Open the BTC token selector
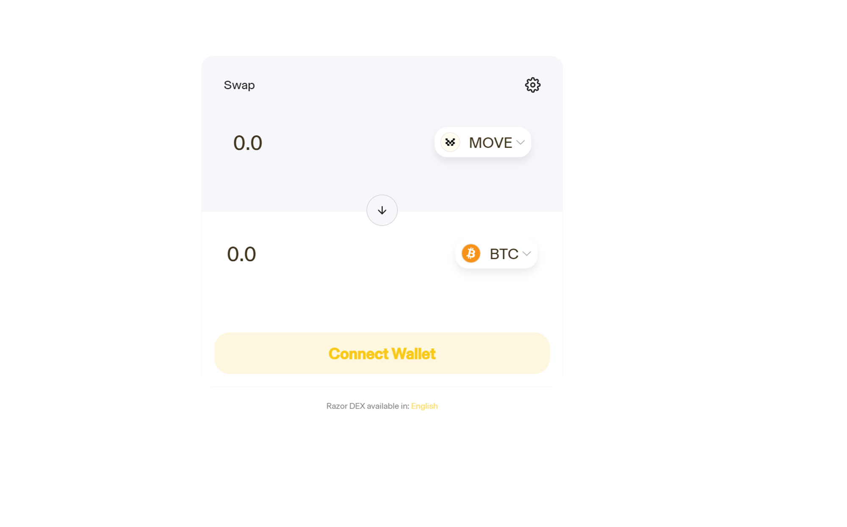 coord(496,253)
